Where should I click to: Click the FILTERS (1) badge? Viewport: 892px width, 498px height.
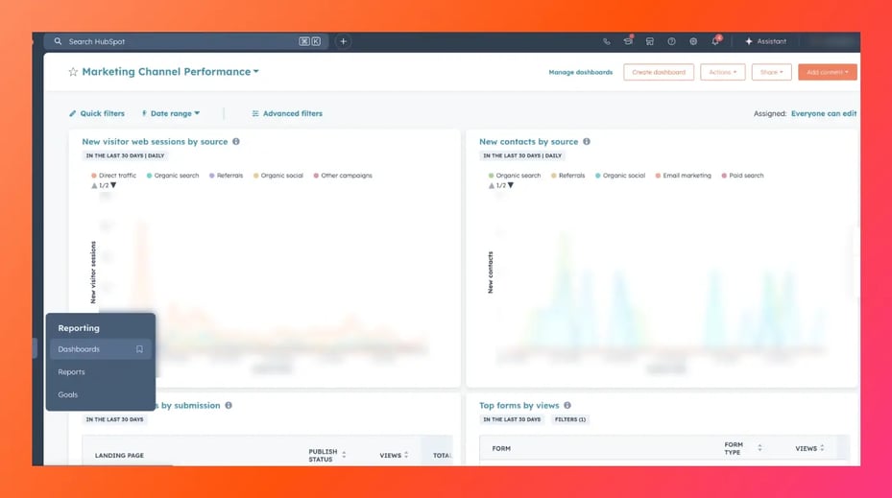tap(570, 419)
